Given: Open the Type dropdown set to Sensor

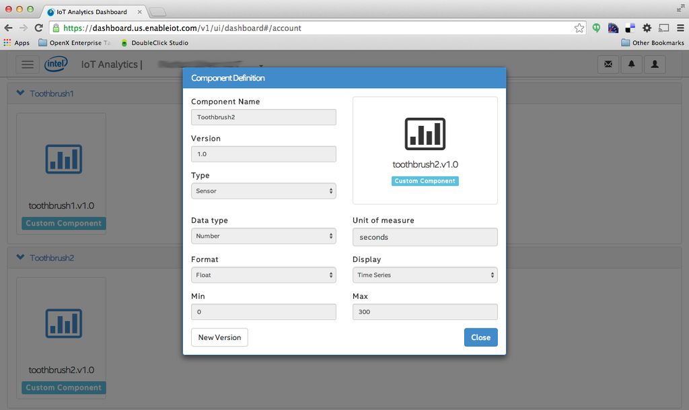Looking at the screenshot, I should click(264, 191).
